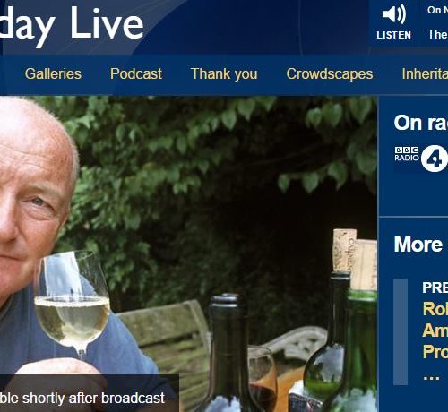This screenshot has width=448, height=412.
Task: Click the vertical bar beside previous episode
Action: coord(401,331)
